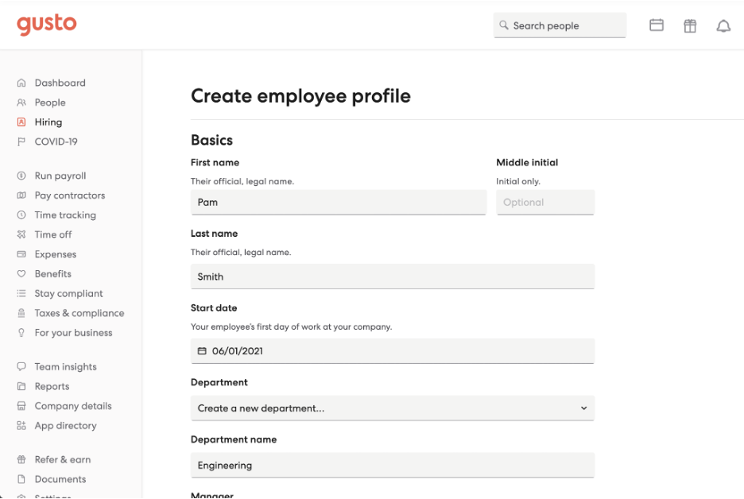This screenshot has height=499, width=744.
Task: Click the Run payroll dollar icon
Action: (x=21, y=176)
